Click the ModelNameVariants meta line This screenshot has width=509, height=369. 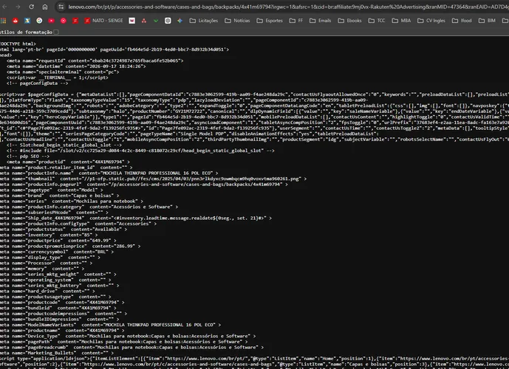110,325
